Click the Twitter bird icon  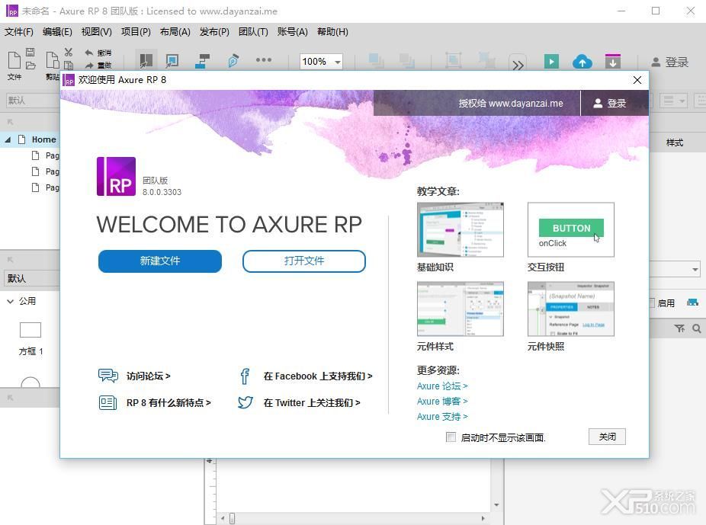coord(245,402)
